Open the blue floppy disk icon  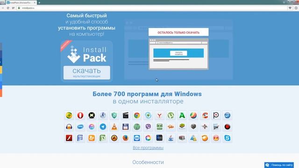coord(126,126)
